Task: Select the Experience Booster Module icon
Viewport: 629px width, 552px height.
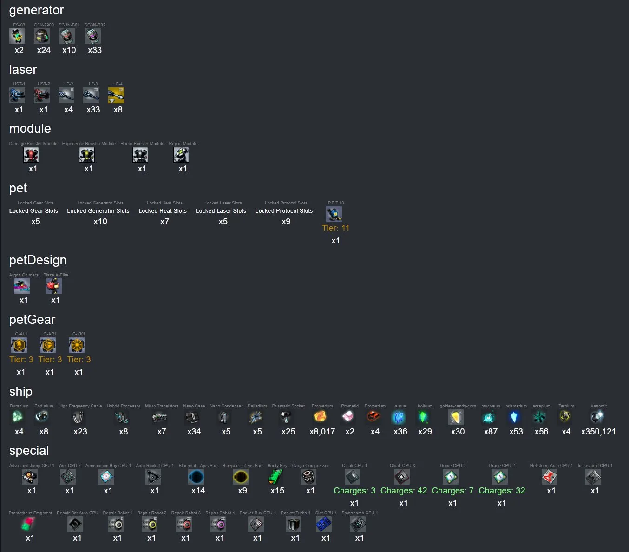Action: tap(87, 155)
